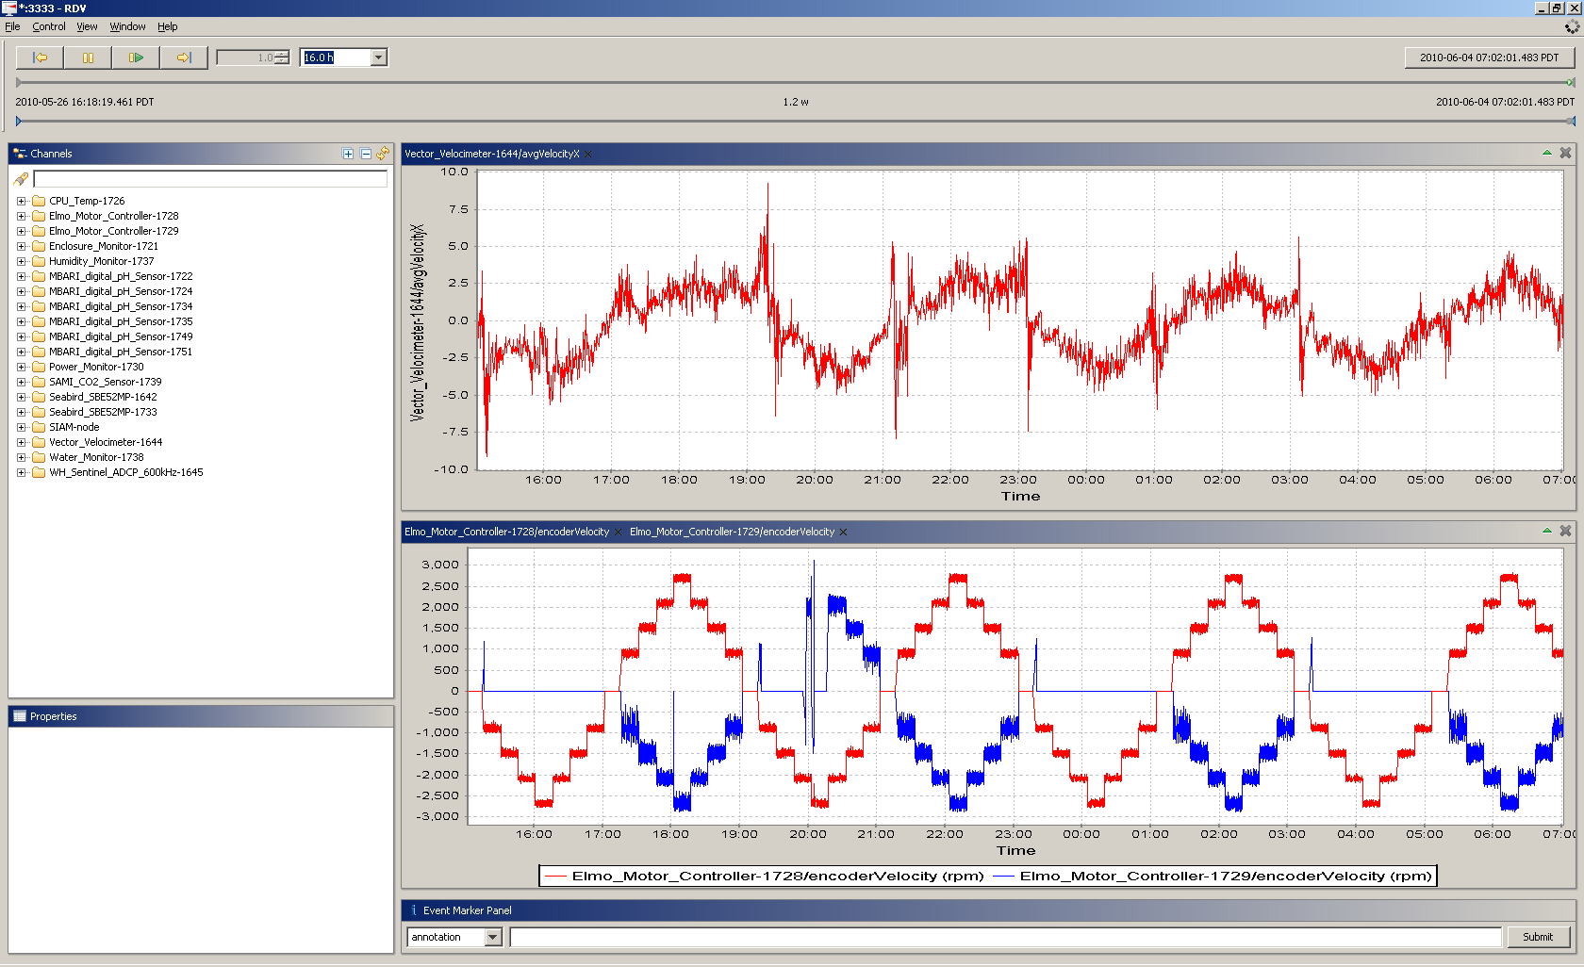This screenshot has height=967, width=1584.
Task: Open the Control menu
Action: coord(49,26)
